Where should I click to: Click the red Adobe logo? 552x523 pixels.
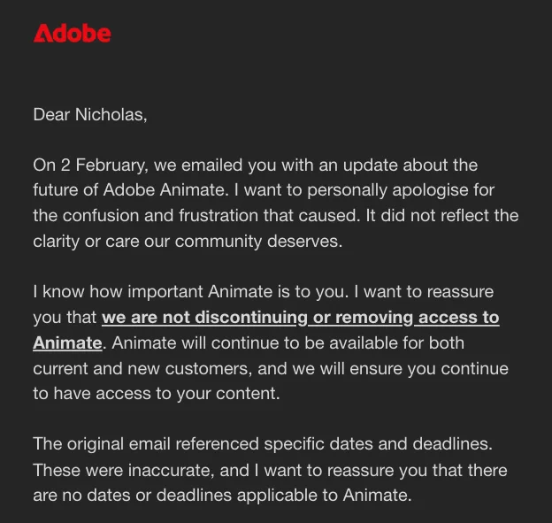pos(73,34)
